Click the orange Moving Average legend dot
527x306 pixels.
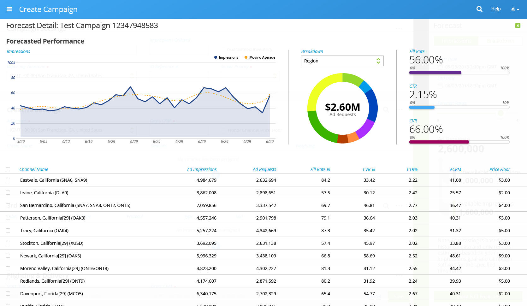246,57
